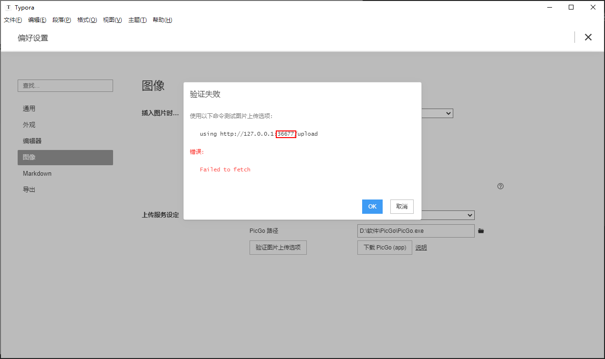Open the 主题 menu
Viewport: 605px width, 359px height.
(x=137, y=20)
